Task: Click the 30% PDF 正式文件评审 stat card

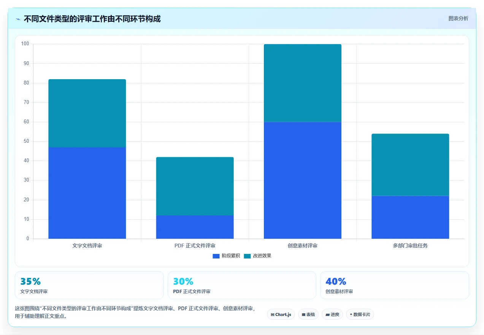Action: click(242, 285)
